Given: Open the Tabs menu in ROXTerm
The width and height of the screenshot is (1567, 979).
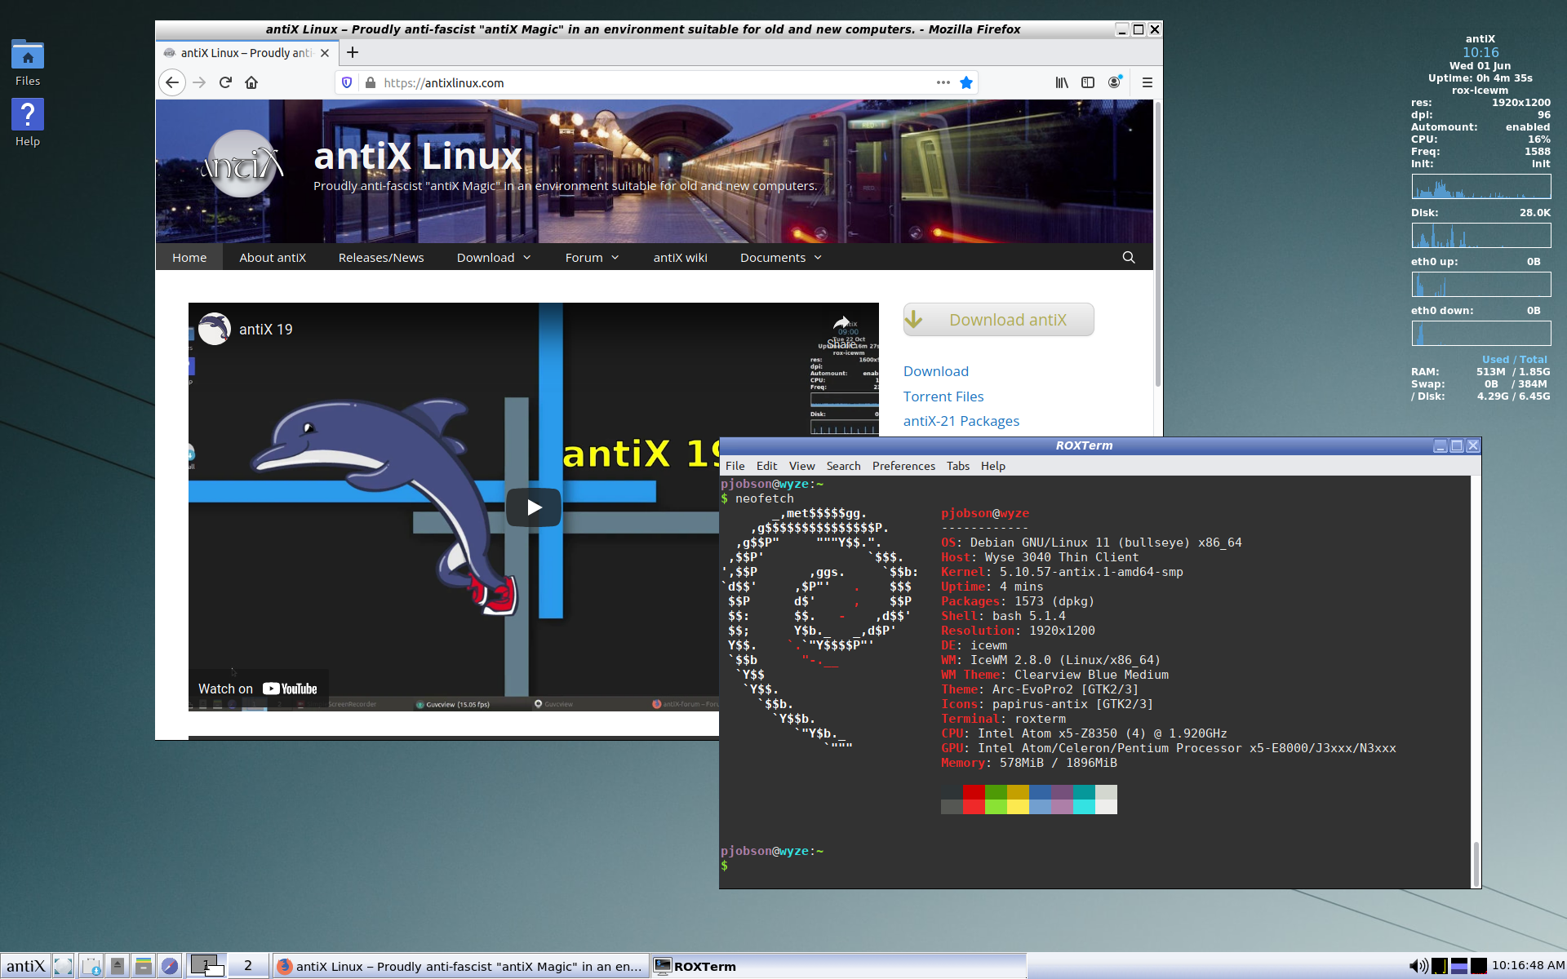Looking at the screenshot, I should (957, 466).
